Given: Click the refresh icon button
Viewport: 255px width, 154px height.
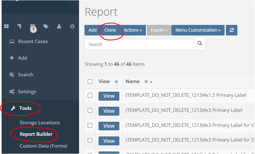Looking at the screenshot, I should click(x=232, y=30).
